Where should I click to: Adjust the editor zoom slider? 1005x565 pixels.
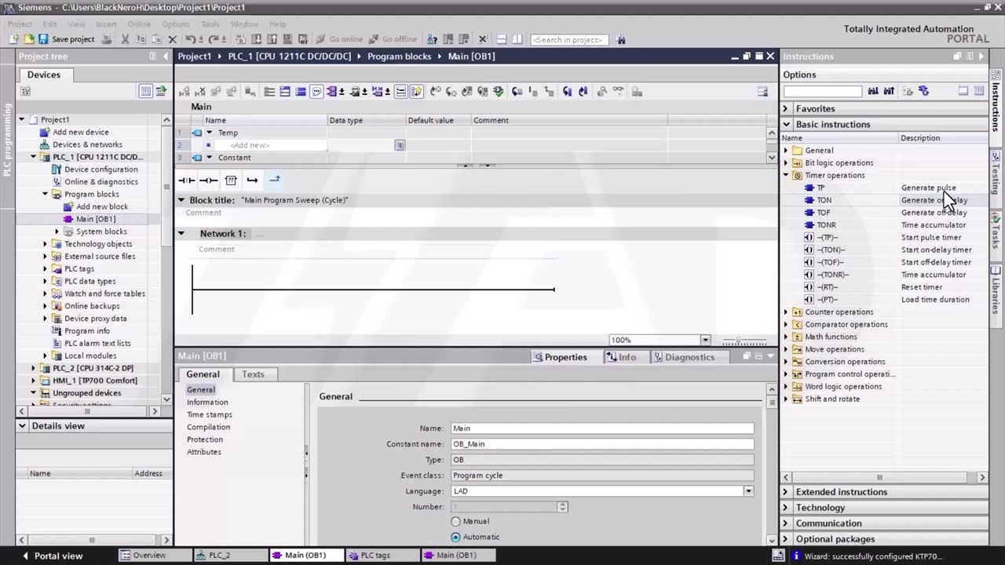click(738, 341)
